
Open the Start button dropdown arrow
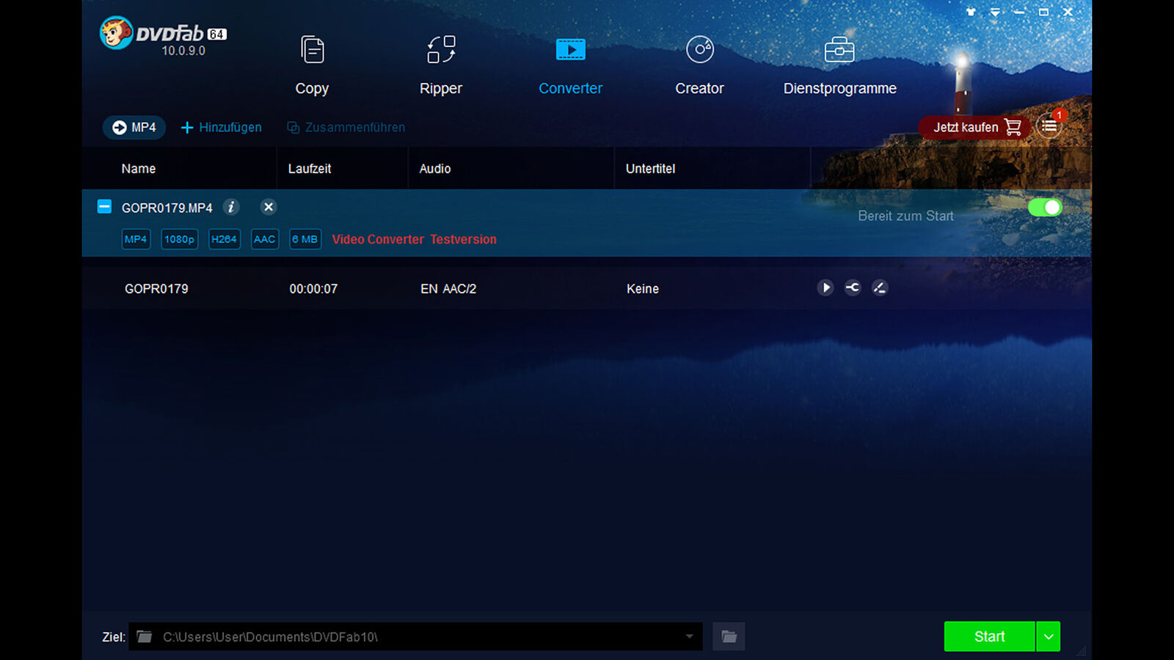(x=1049, y=637)
